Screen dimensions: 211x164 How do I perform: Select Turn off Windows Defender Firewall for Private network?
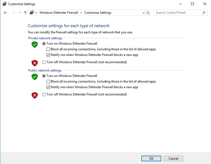click(44, 62)
